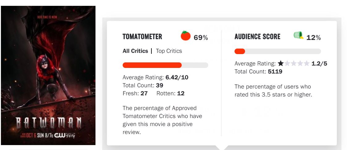Click the 12% audience score value
This screenshot has height=150, width=347.
[x=314, y=38]
